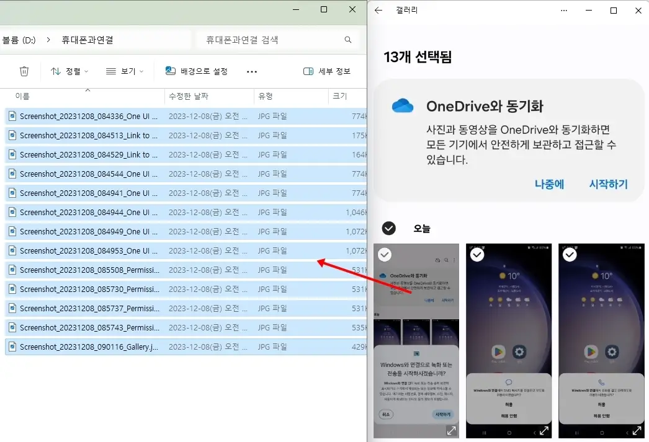Open the Explorer see-more (...) menu
The width and height of the screenshot is (649, 442).
pyautogui.click(x=251, y=71)
